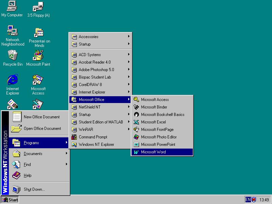Click the Command Prompt MS-DOS icon
Screen dimensions: 272x204
[74, 137]
